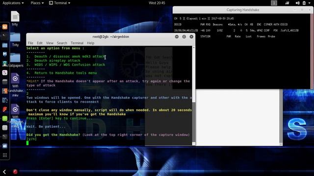
Task: Open the Files manager dock icon
Action: click(5, 45)
